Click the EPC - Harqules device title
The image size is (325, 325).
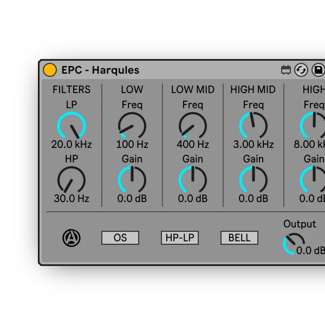point(100,70)
